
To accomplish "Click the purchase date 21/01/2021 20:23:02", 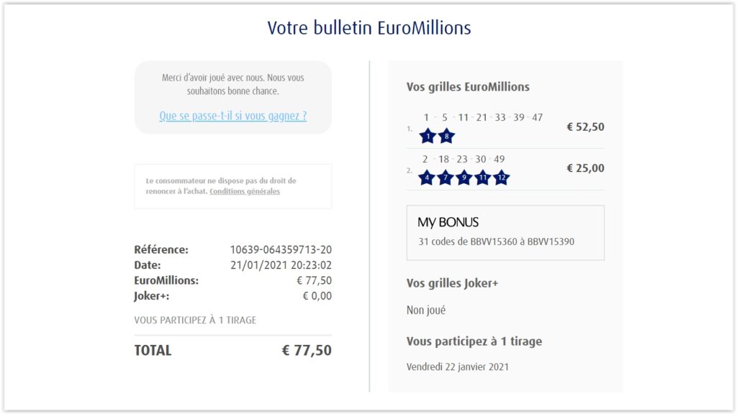I will [x=281, y=265].
